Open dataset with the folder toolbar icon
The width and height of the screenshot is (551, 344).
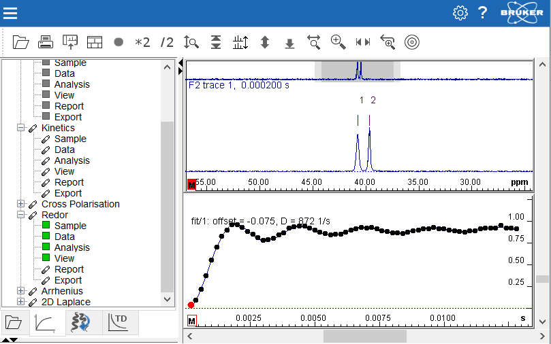click(x=20, y=42)
